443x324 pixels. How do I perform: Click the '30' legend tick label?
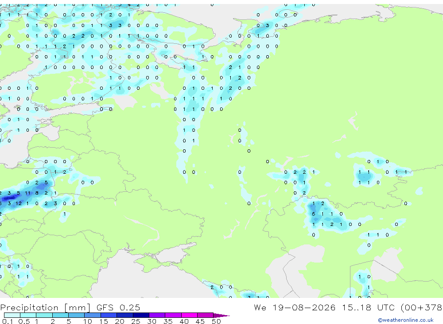pos(152,321)
